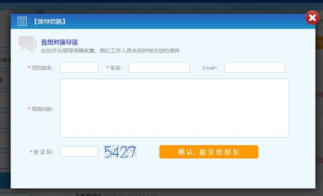Focus the 电话 phone input box

point(159,68)
